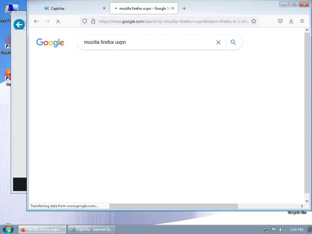Open the Firefox downloads panel

coord(291,21)
